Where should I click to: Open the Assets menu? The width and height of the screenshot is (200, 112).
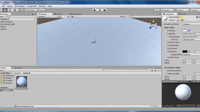(10, 6)
